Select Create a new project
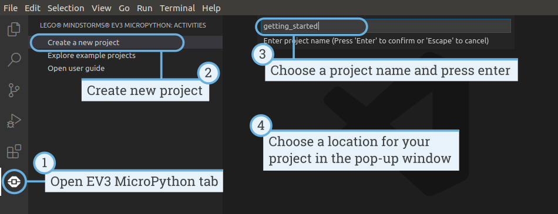This screenshot has height=214, width=558. [x=126, y=43]
